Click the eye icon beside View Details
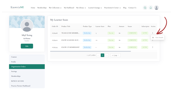The image size is (173, 97). [153, 38]
